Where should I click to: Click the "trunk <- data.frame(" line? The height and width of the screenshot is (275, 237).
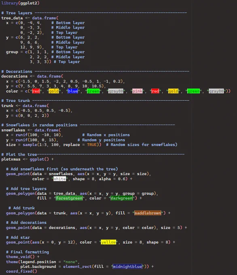tap(25, 106)
